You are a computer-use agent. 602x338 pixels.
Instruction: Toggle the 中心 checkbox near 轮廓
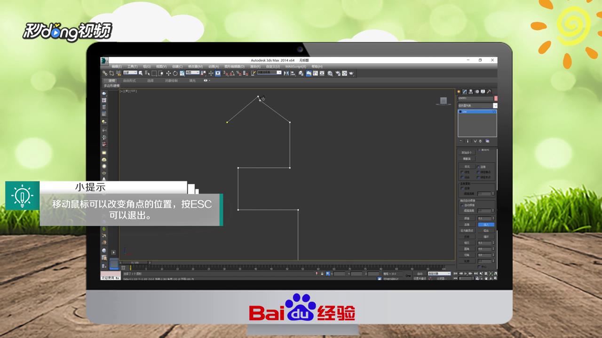point(479,267)
